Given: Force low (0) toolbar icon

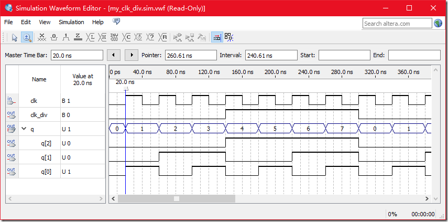Looking at the screenshot, I should pos(54,37).
